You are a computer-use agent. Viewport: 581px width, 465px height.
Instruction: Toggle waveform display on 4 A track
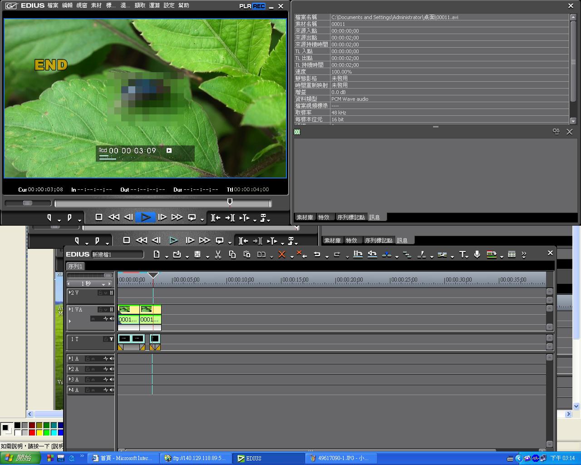(x=106, y=390)
